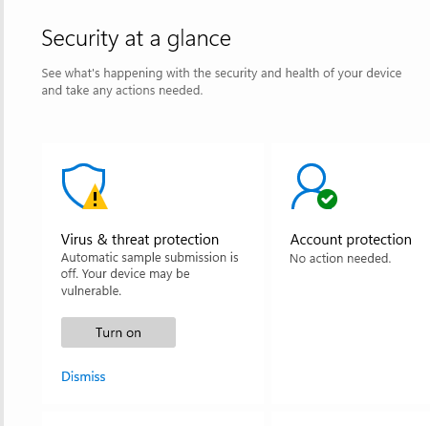Click the gray left edge panel strip
Image resolution: width=430 pixels, height=426 pixels.
[2, 213]
